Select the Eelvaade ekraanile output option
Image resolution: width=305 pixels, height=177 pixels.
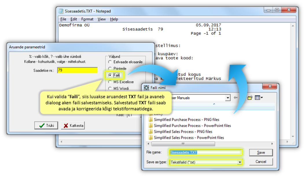(126, 62)
